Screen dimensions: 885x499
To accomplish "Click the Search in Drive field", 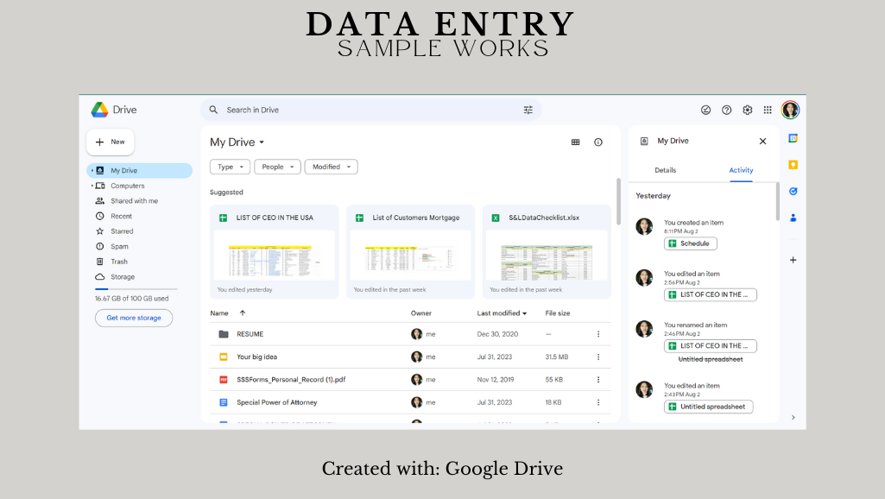I will (370, 111).
